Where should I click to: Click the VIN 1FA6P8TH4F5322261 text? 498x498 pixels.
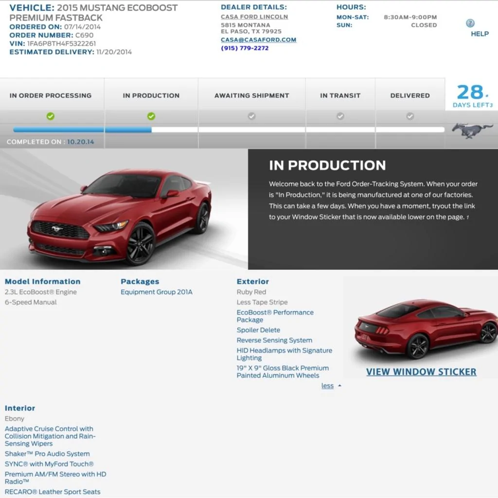pyautogui.click(x=61, y=43)
